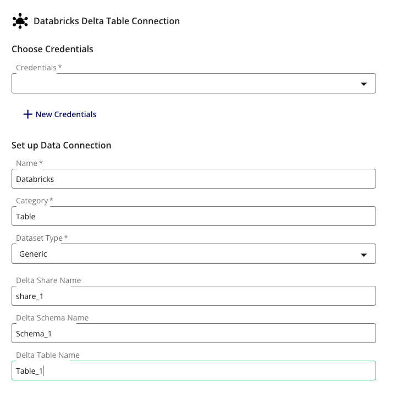Open the Credentials dropdown arrow
Viewport: 403px width, 398px height.
363,84
